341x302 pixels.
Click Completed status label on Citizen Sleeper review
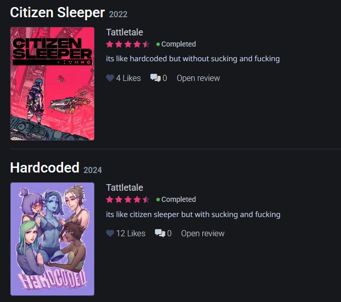pyautogui.click(x=179, y=44)
